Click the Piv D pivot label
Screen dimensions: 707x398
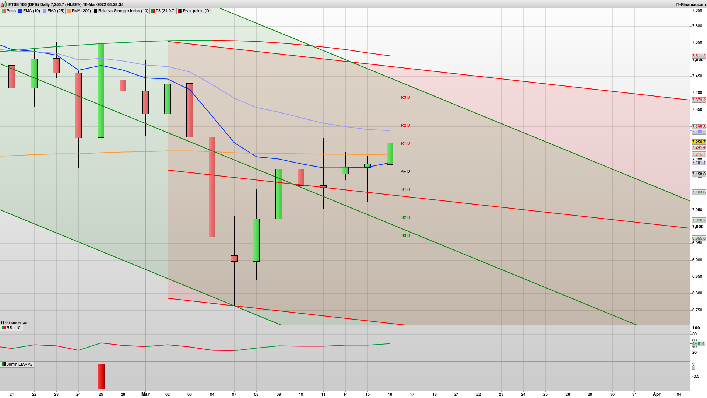point(405,172)
